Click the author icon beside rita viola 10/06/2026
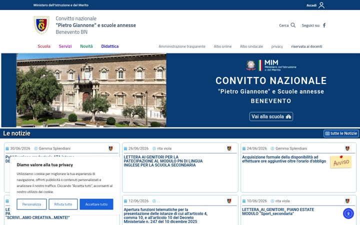The image size is (360, 225). (272, 201)
